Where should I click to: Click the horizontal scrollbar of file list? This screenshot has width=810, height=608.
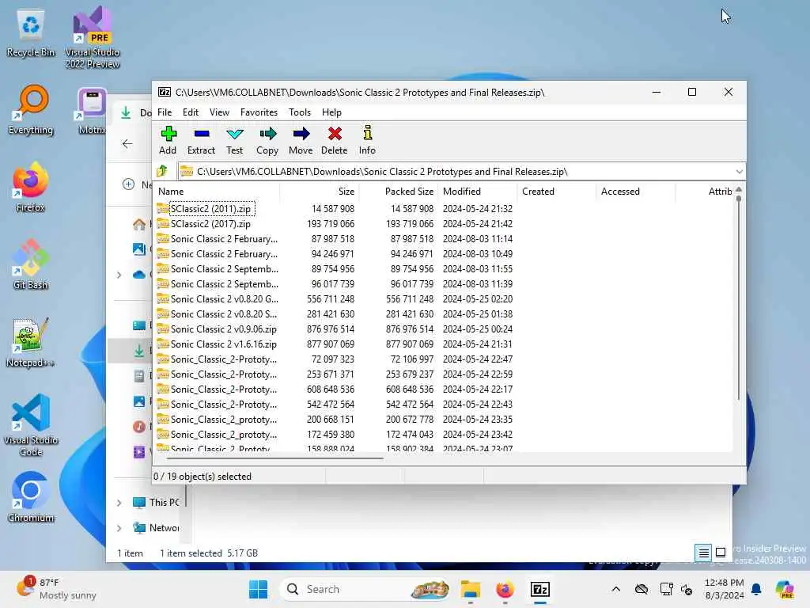pos(274,458)
